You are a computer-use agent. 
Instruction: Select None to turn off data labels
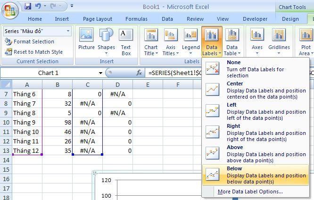[x=255, y=69]
